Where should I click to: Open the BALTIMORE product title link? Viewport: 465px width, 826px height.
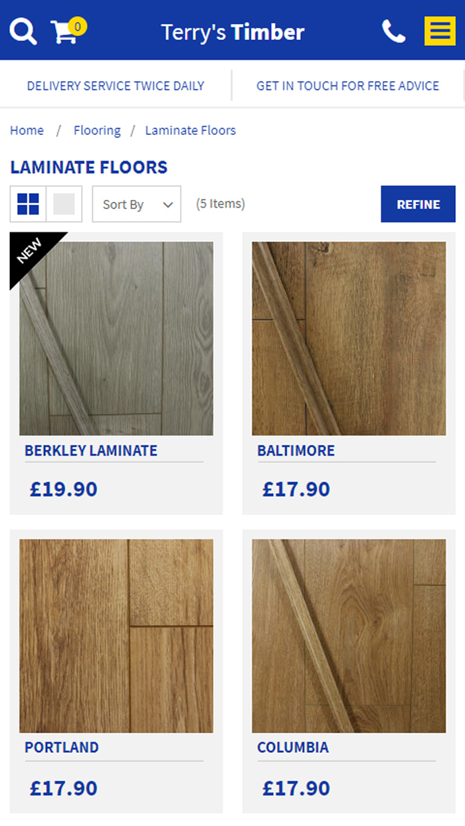tap(296, 450)
